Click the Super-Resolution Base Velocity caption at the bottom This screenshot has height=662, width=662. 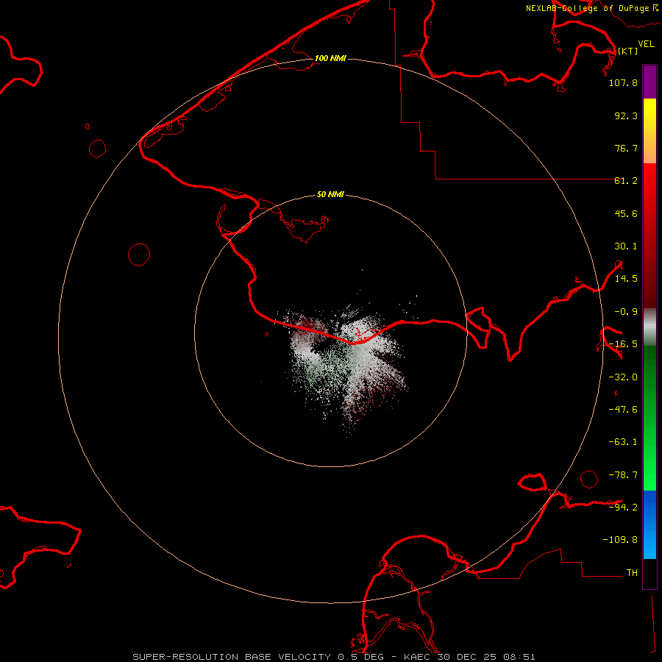click(334, 657)
